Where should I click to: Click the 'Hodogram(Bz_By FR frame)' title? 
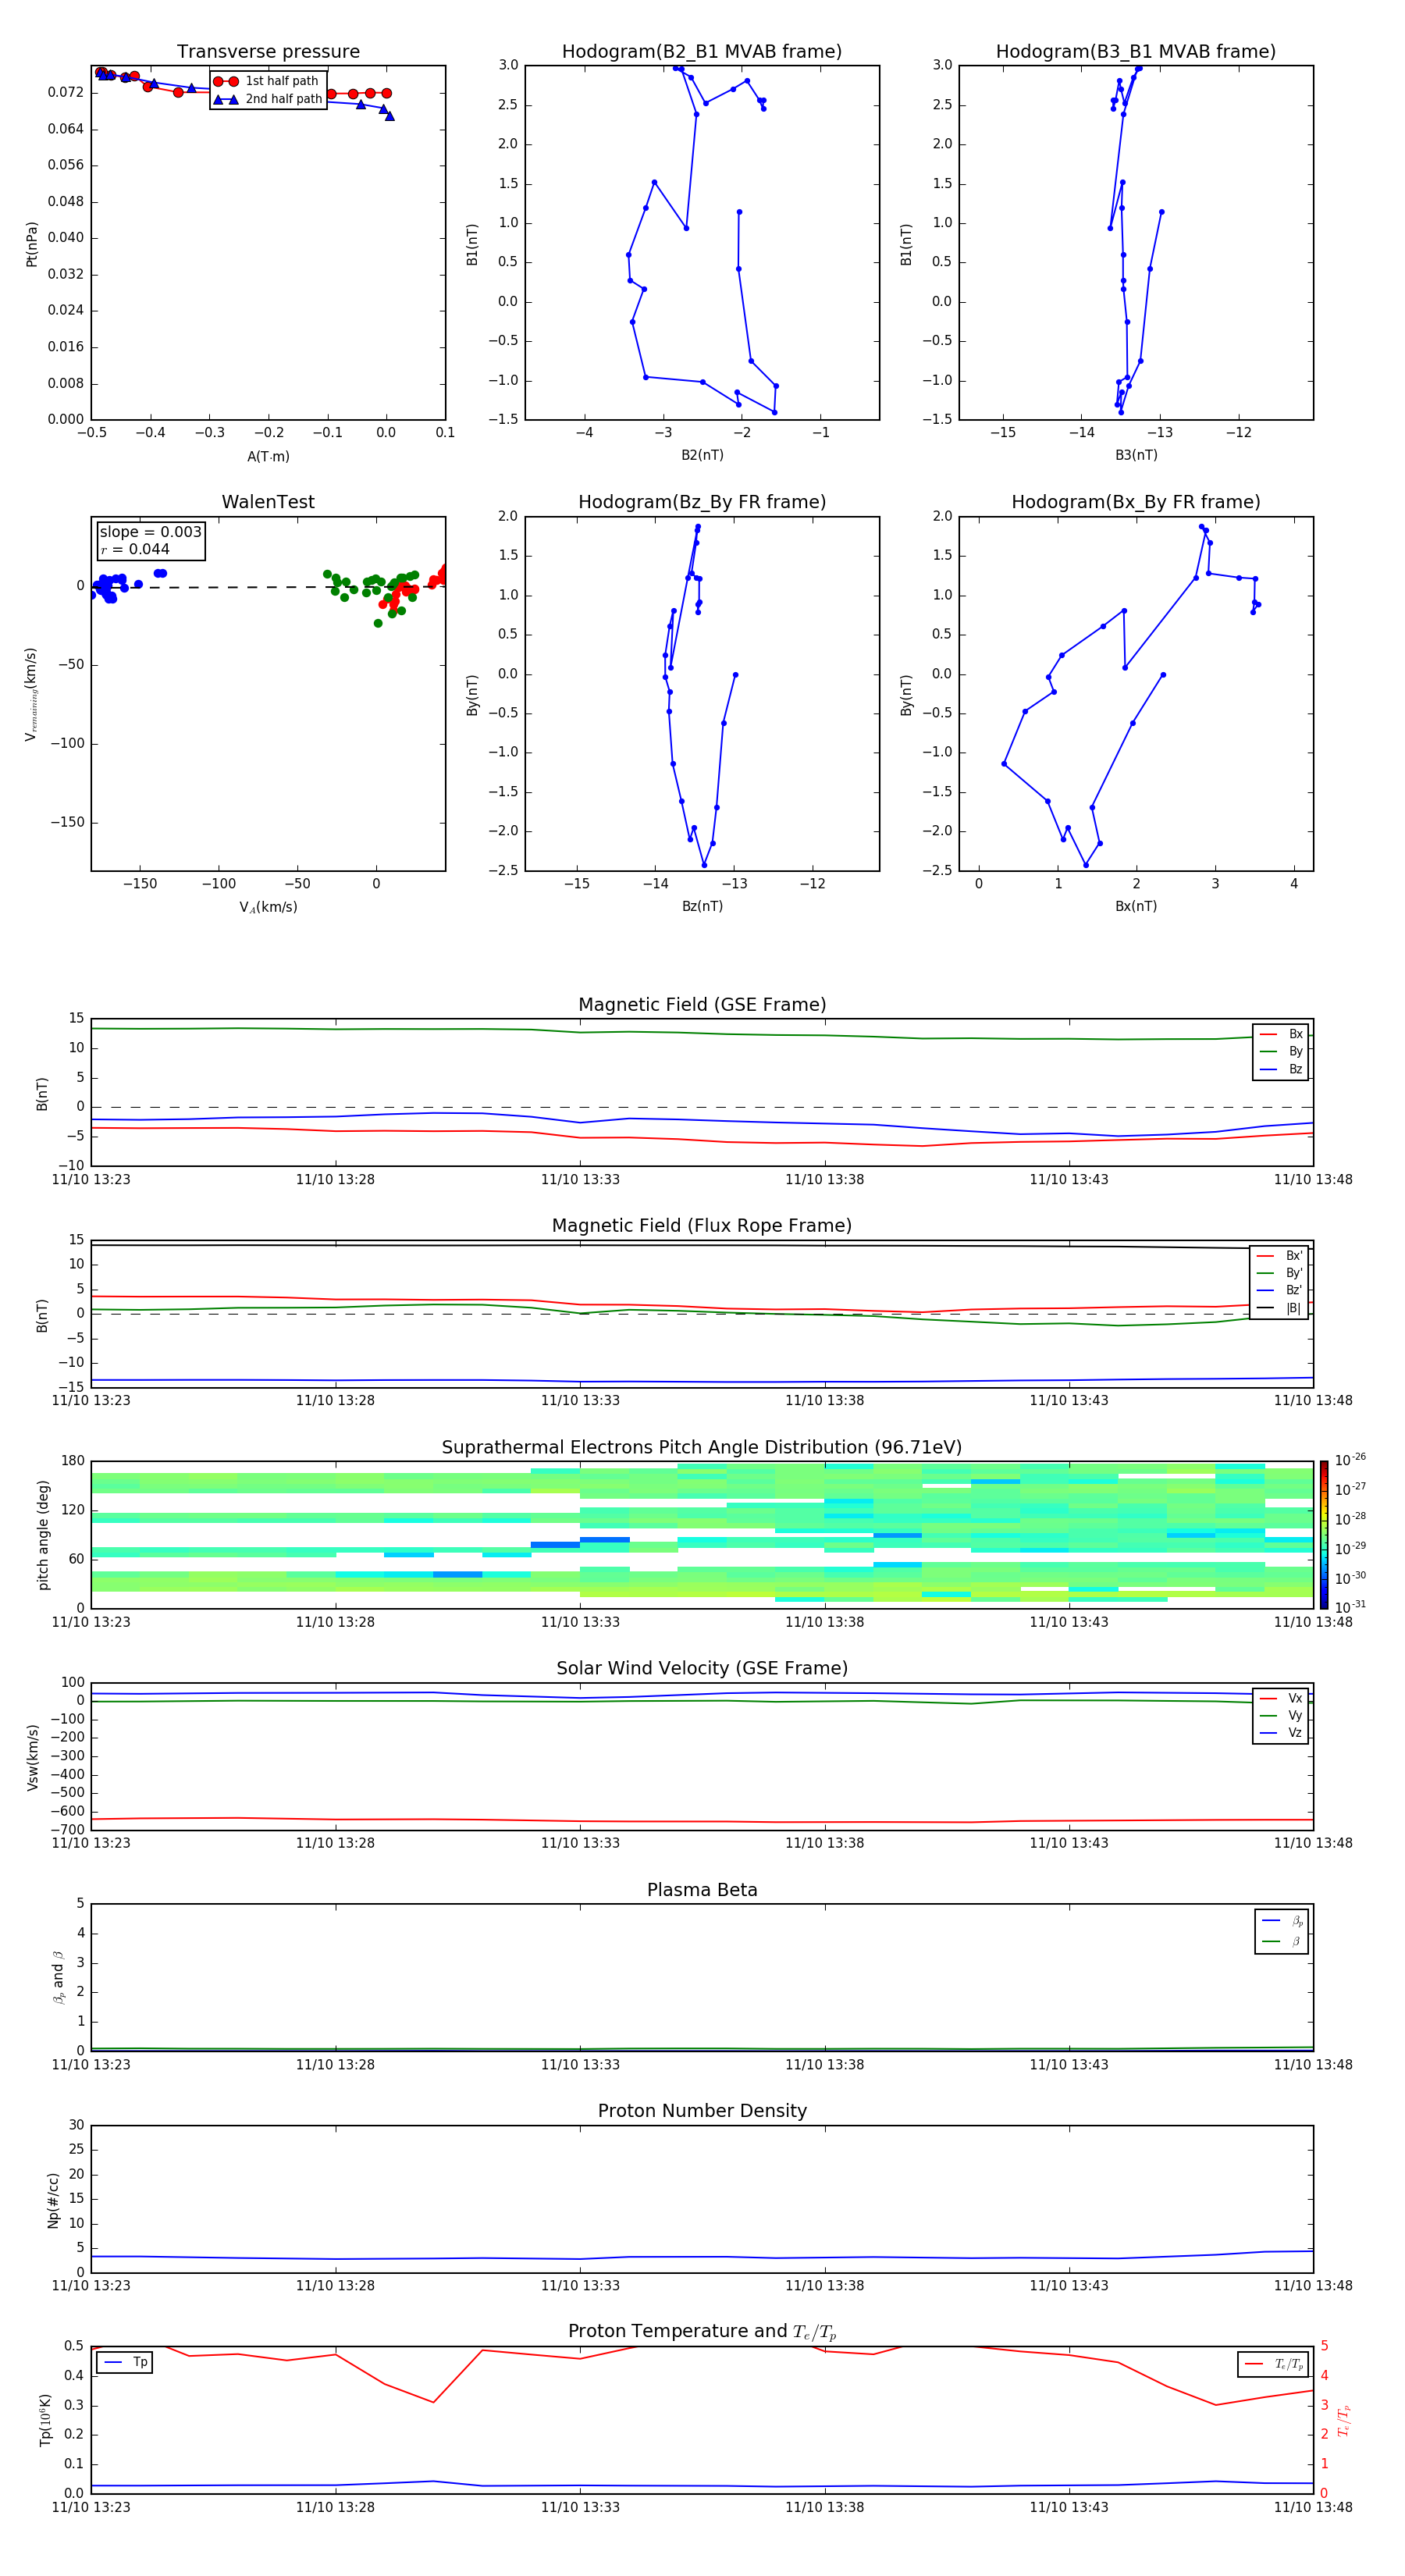coord(702,502)
